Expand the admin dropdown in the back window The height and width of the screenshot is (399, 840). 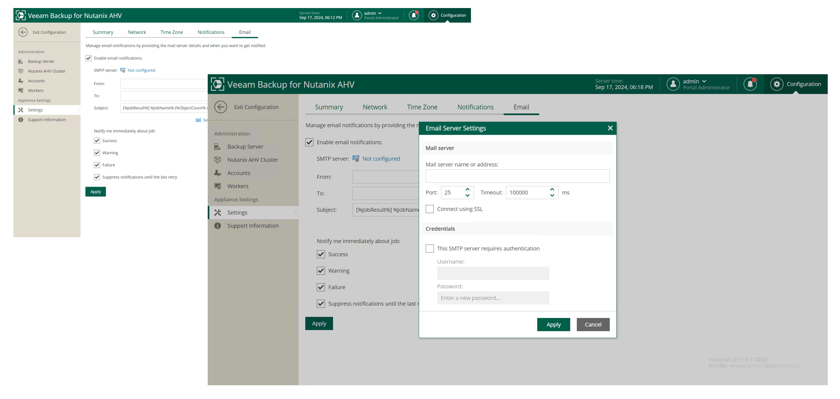click(x=380, y=13)
